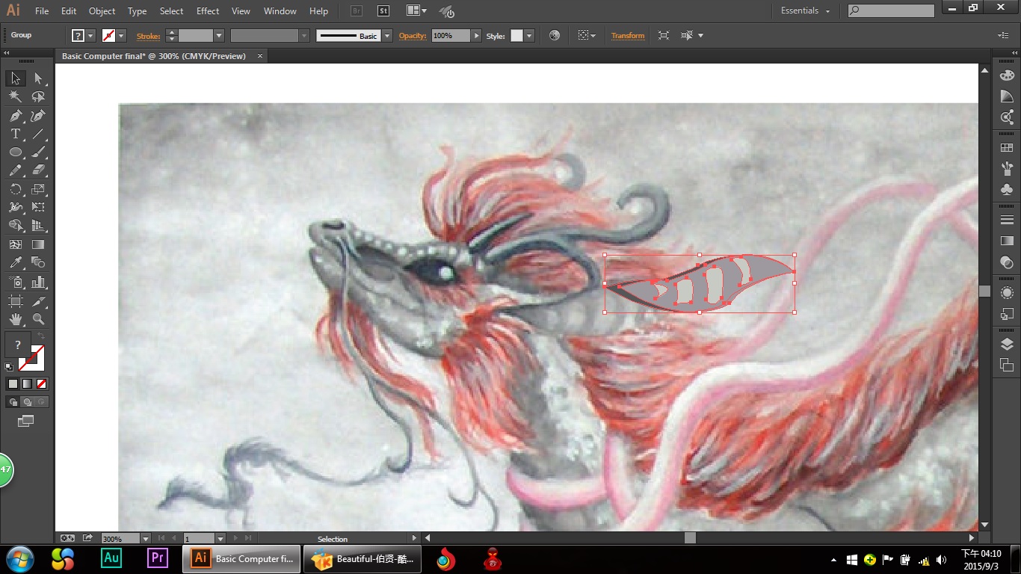
Task: Enable Draw Normal mode
Action: 13,402
